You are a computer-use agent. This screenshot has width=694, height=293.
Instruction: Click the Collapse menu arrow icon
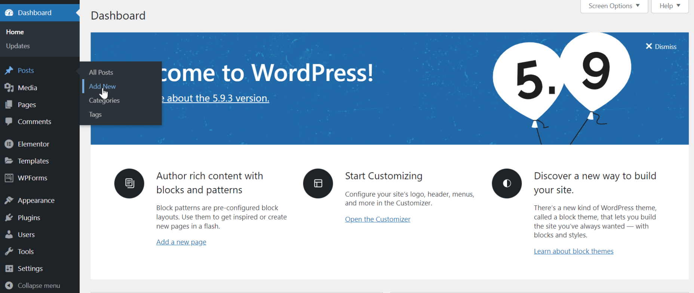tap(9, 286)
